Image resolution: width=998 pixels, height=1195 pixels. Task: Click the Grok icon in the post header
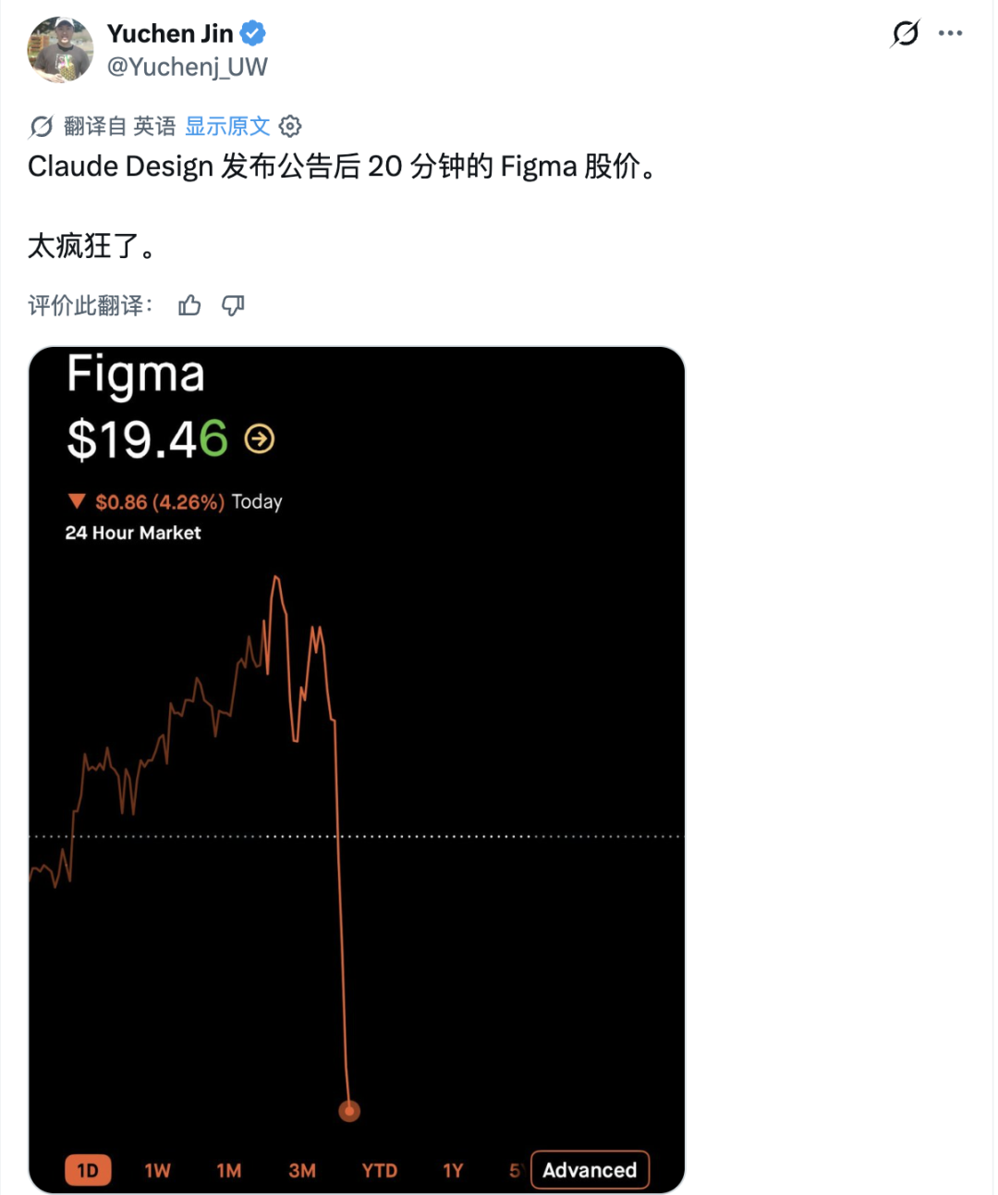pos(906,34)
